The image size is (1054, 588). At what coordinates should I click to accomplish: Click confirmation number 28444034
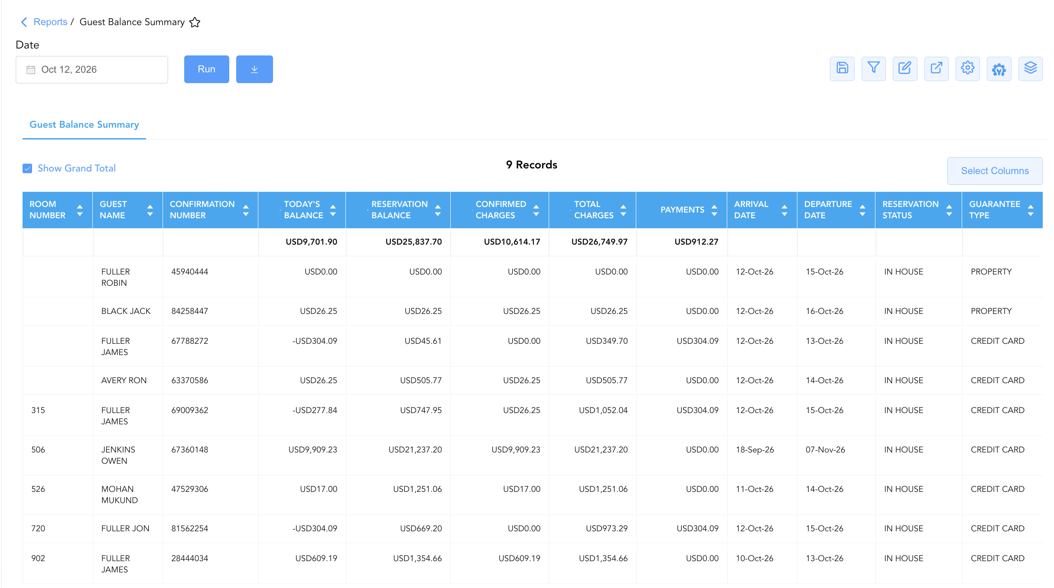click(189, 558)
